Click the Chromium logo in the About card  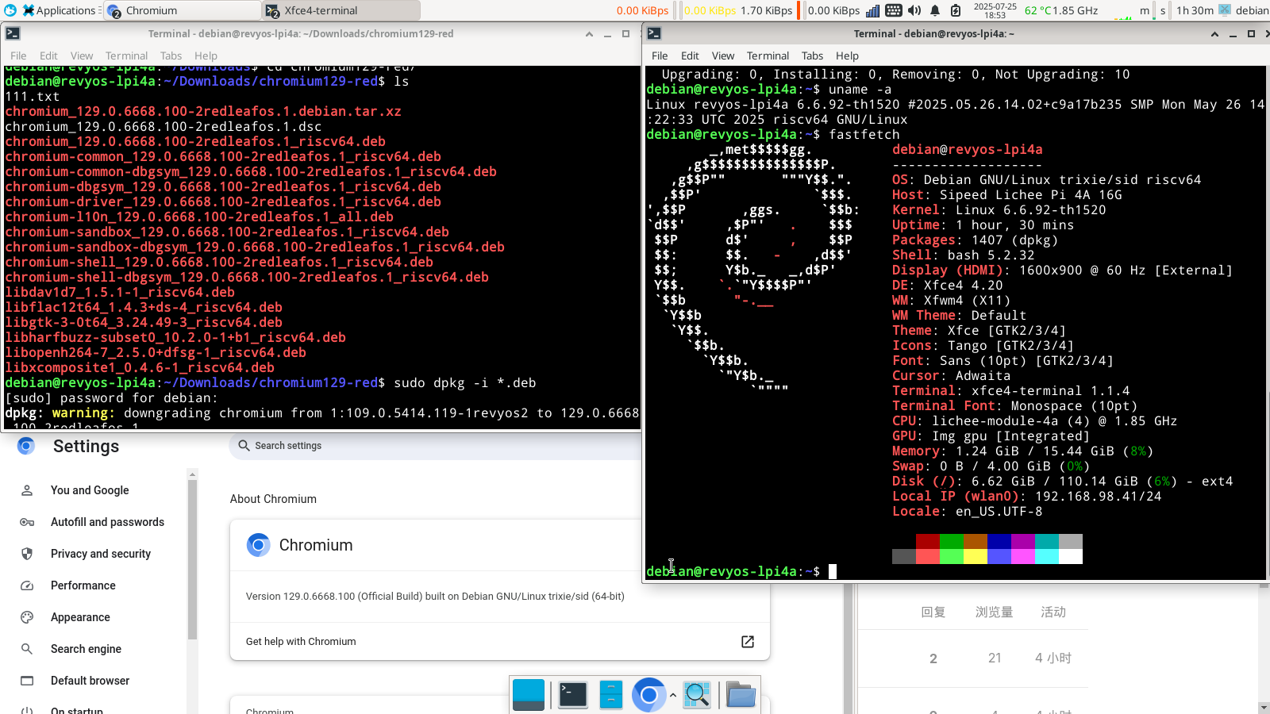(259, 545)
